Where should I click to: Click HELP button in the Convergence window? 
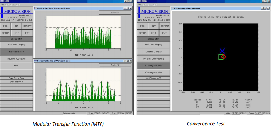point(154,33)
